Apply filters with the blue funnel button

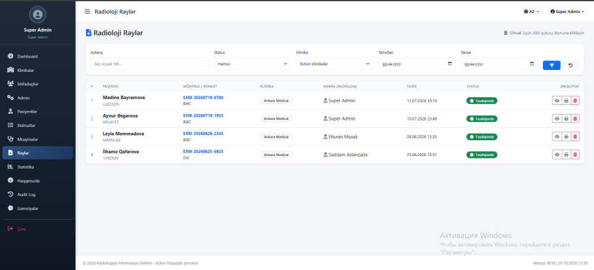(x=552, y=65)
